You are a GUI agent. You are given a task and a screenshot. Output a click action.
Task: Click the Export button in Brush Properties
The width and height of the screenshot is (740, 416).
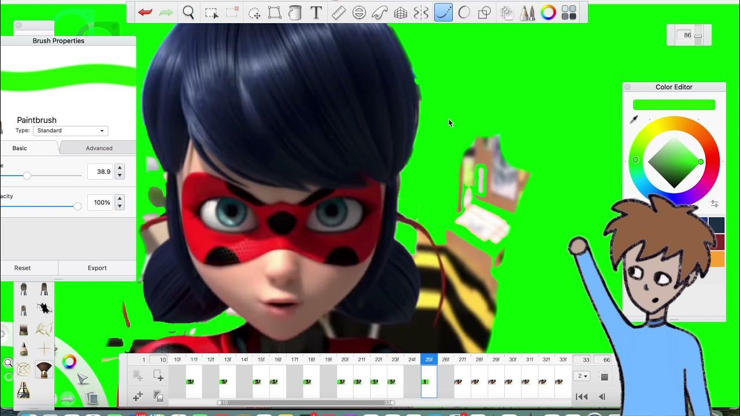[x=97, y=268]
